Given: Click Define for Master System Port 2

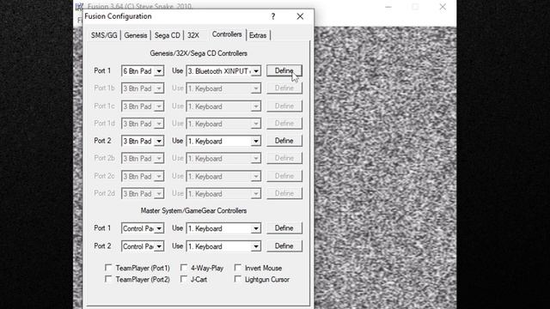Looking at the screenshot, I should pyautogui.click(x=284, y=246).
